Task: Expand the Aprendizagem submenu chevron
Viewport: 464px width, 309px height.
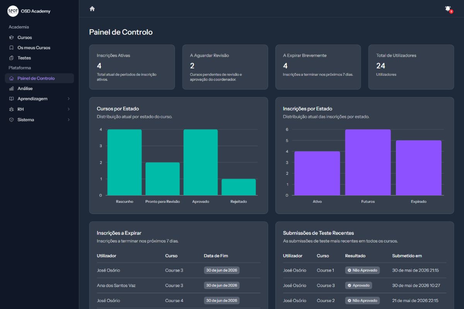Action: tap(68, 99)
